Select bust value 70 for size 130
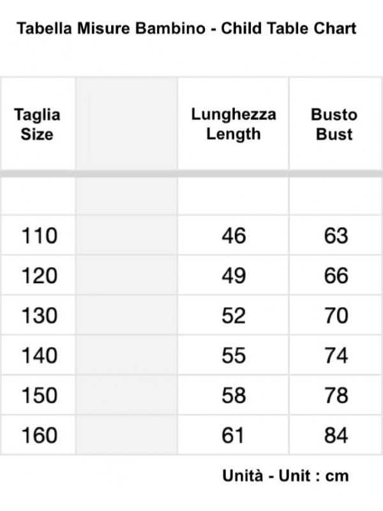This screenshot has height=511, width=383. pos(336,316)
